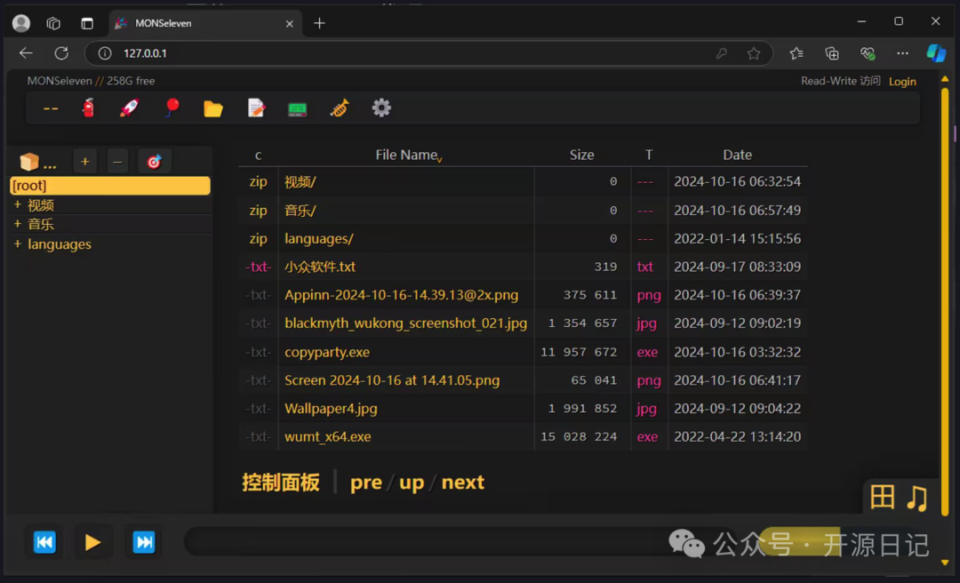This screenshot has width=960, height=583.
Task: Click the fire extinguisher toolbar icon
Action: [x=88, y=108]
